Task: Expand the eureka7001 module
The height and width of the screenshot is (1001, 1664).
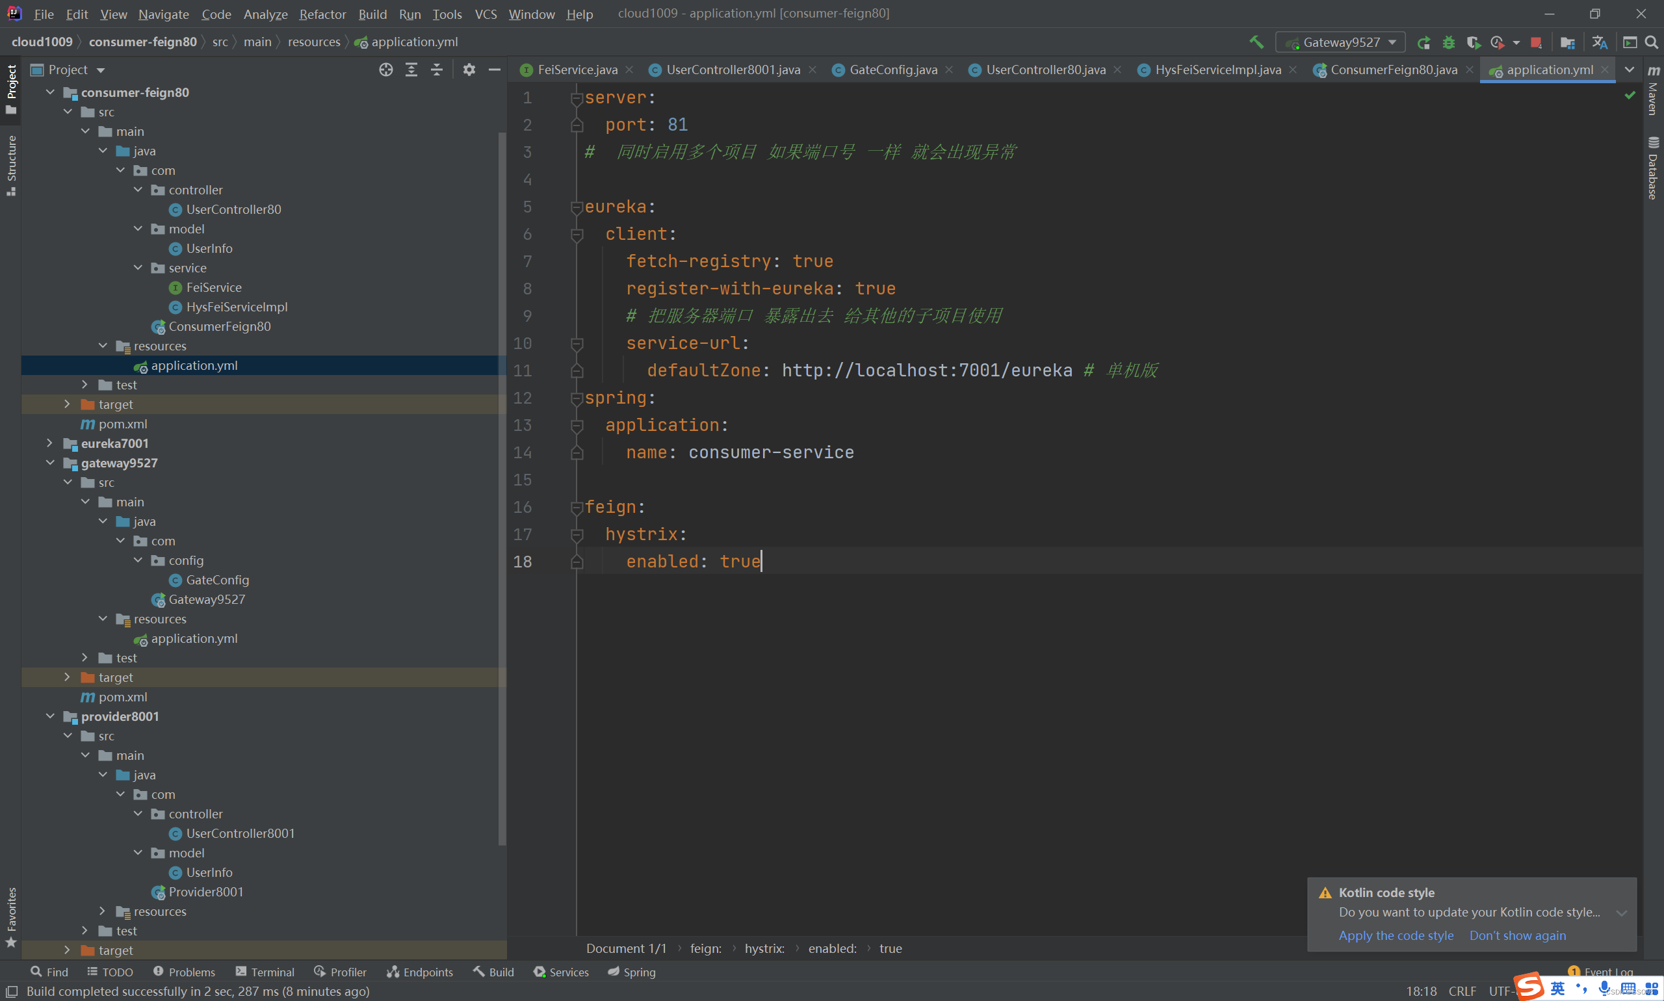Action: pyautogui.click(x=51, y=443)
